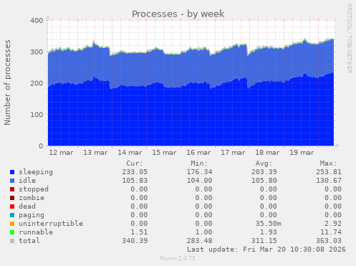Click the total legend color swatch
This screenshot has width=356, height=266.
(12, 241)
